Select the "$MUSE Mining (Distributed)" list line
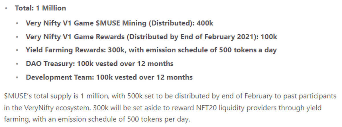 tap(119, 23)
